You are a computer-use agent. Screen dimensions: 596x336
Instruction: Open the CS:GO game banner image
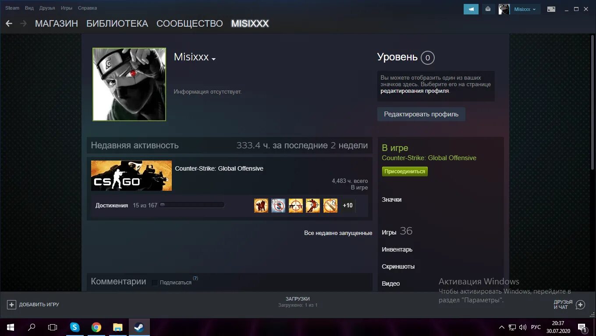pyautogui.click(x=131, y=175)
